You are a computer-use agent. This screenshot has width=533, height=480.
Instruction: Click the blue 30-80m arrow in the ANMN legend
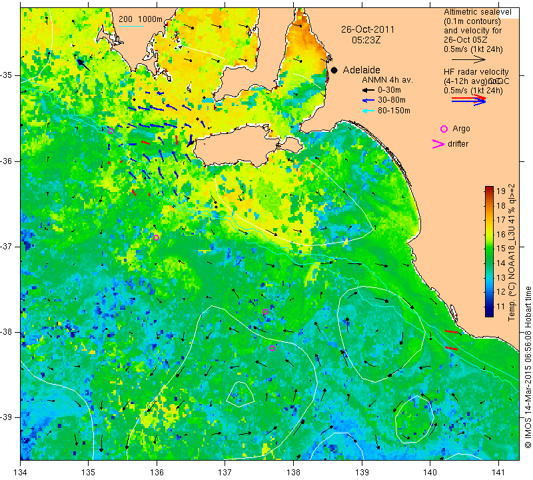(368, 101)
